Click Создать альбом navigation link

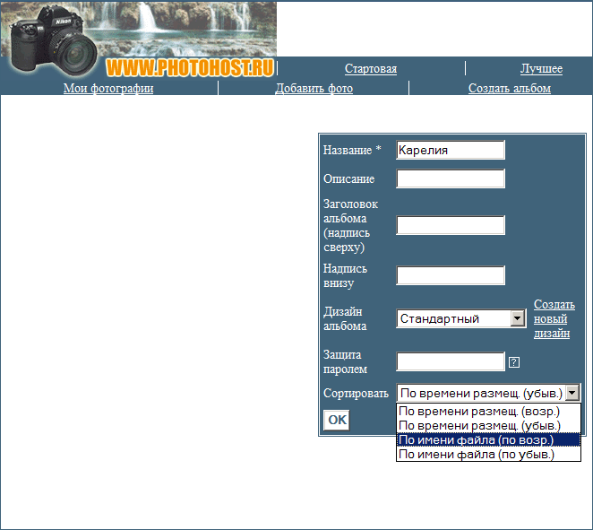tap(510, 88)
